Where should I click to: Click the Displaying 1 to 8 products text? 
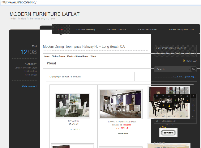click(66, 77)
